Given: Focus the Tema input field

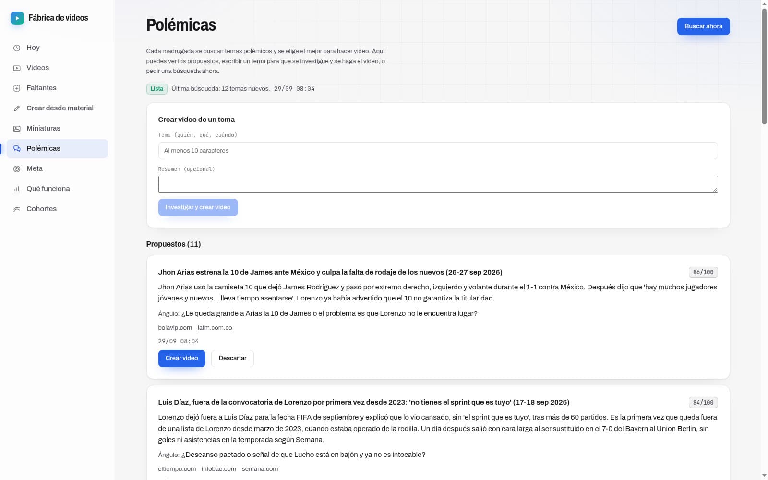Looking at the screenshot, I should [438, 151].
